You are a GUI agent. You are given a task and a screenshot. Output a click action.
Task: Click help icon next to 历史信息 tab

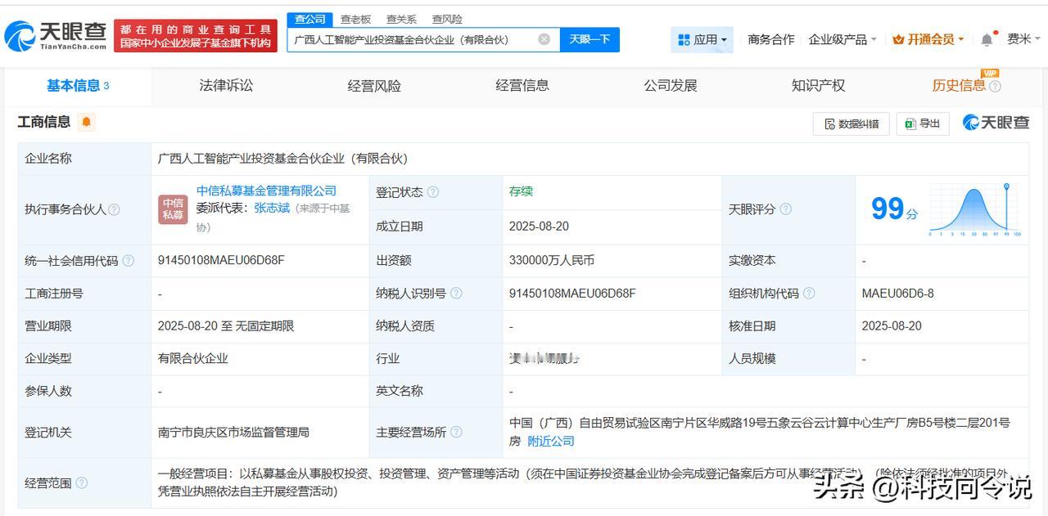[x=995, y=87]
